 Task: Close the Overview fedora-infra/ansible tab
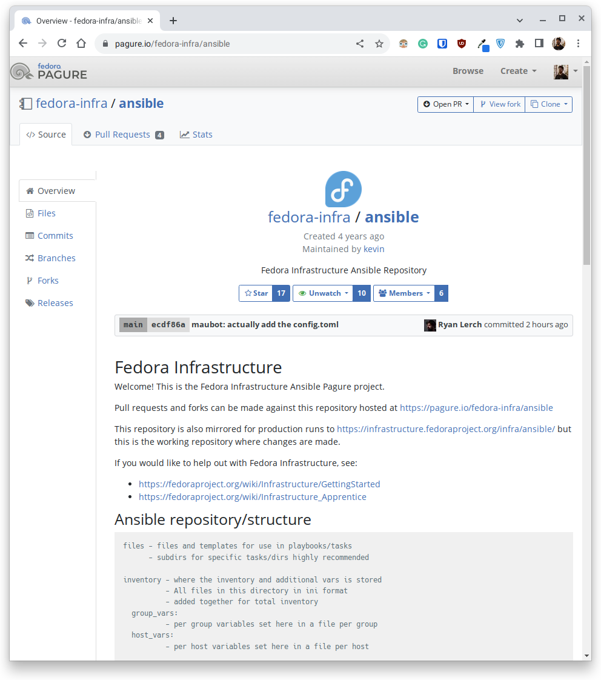(x=150, y=21)
